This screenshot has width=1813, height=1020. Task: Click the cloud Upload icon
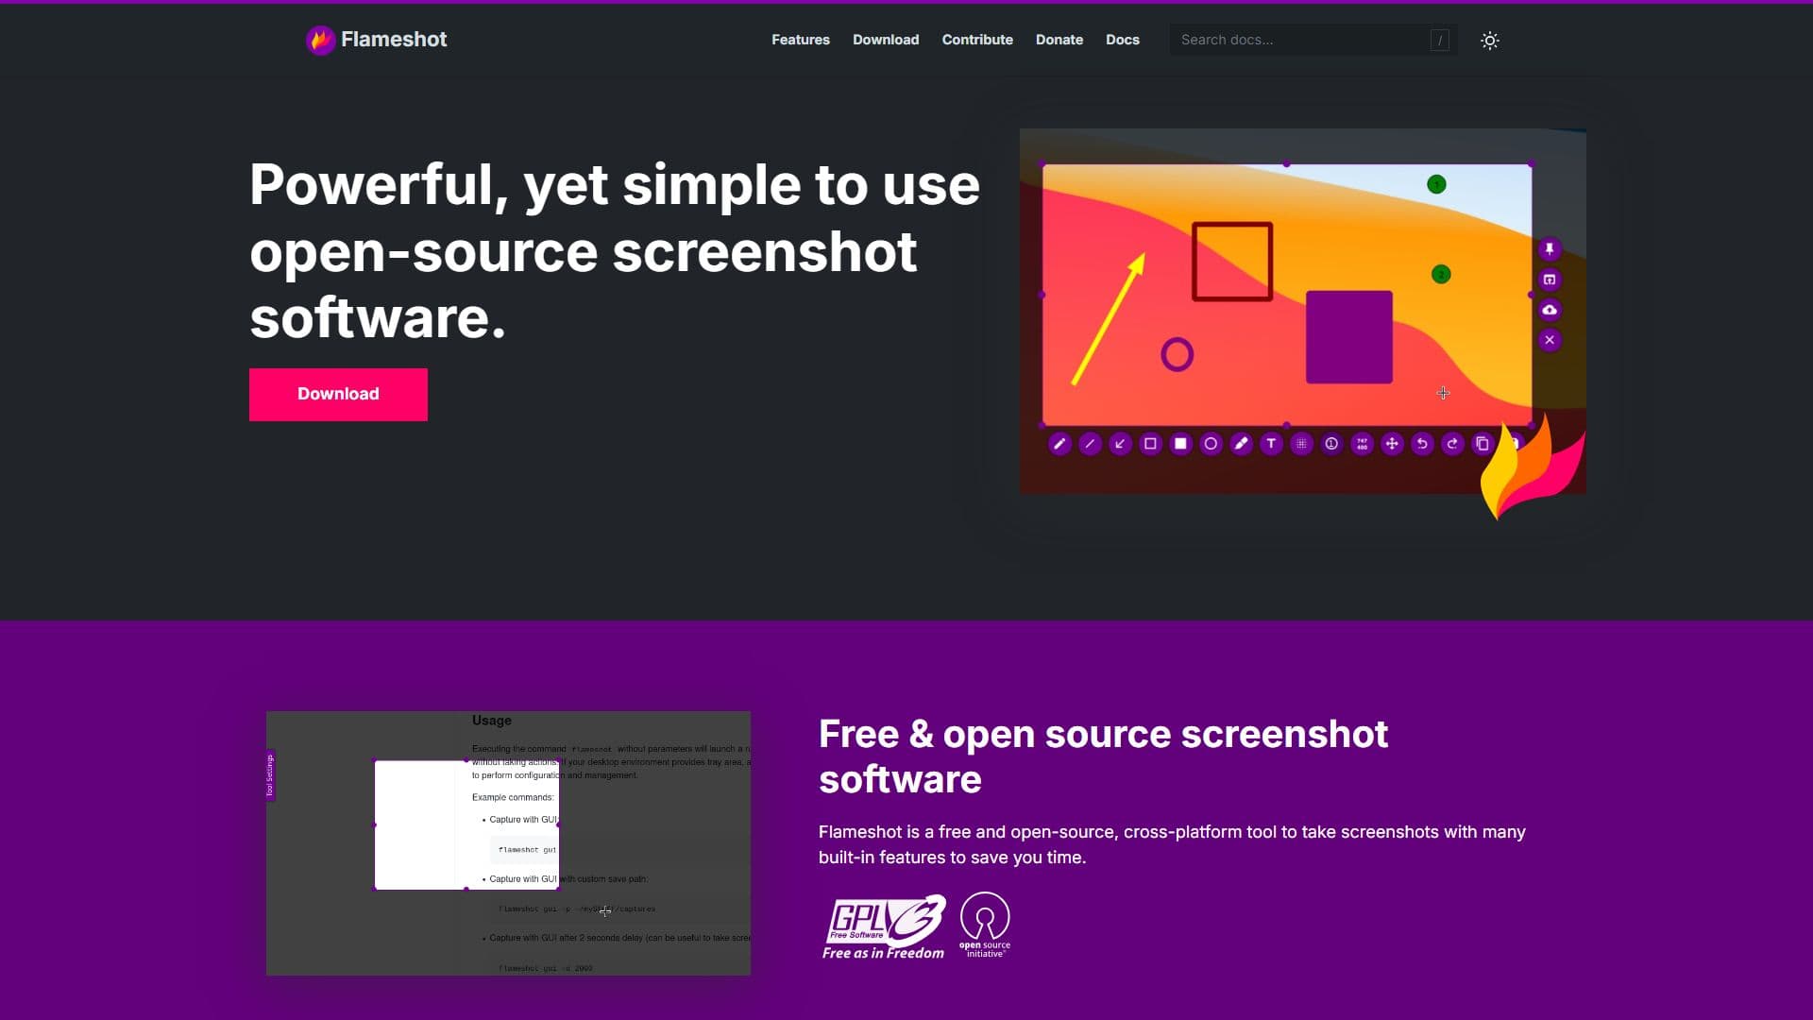[1550, 310]
